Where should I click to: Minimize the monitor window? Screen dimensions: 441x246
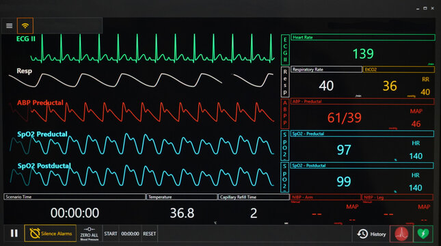pyautogui.click(x=418, y=9)
